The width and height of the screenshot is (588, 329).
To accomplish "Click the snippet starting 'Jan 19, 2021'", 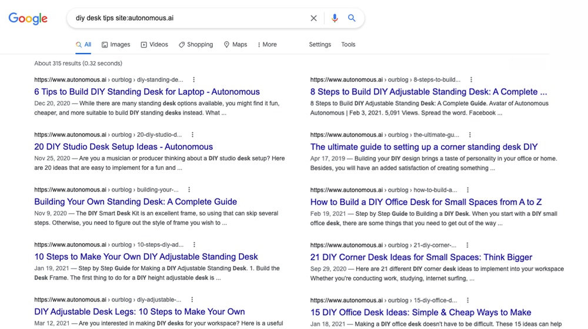I will click(x=157, y=273).
